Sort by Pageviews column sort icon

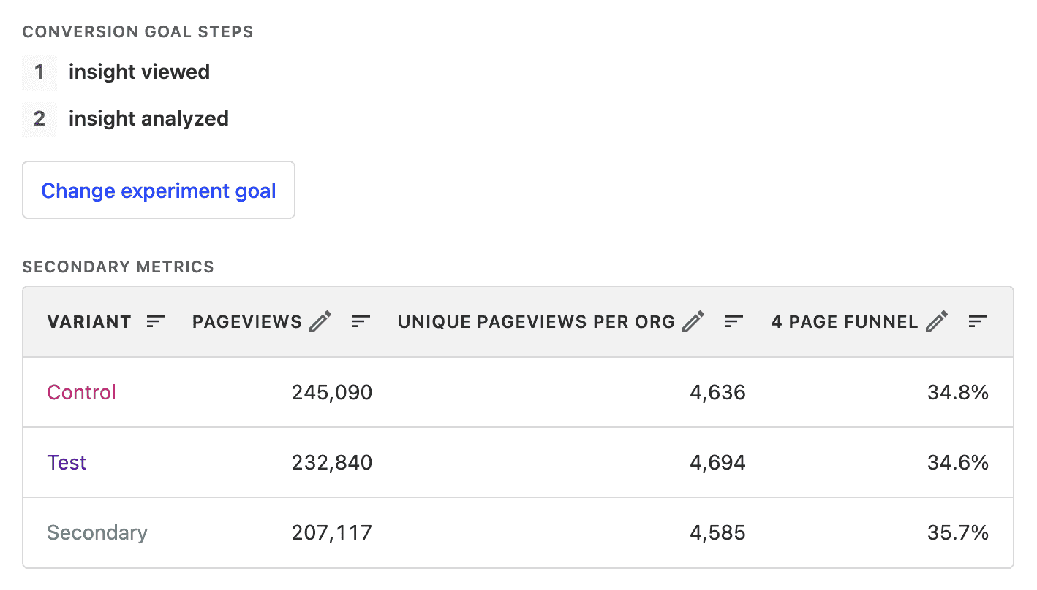[x=361, y=321]
